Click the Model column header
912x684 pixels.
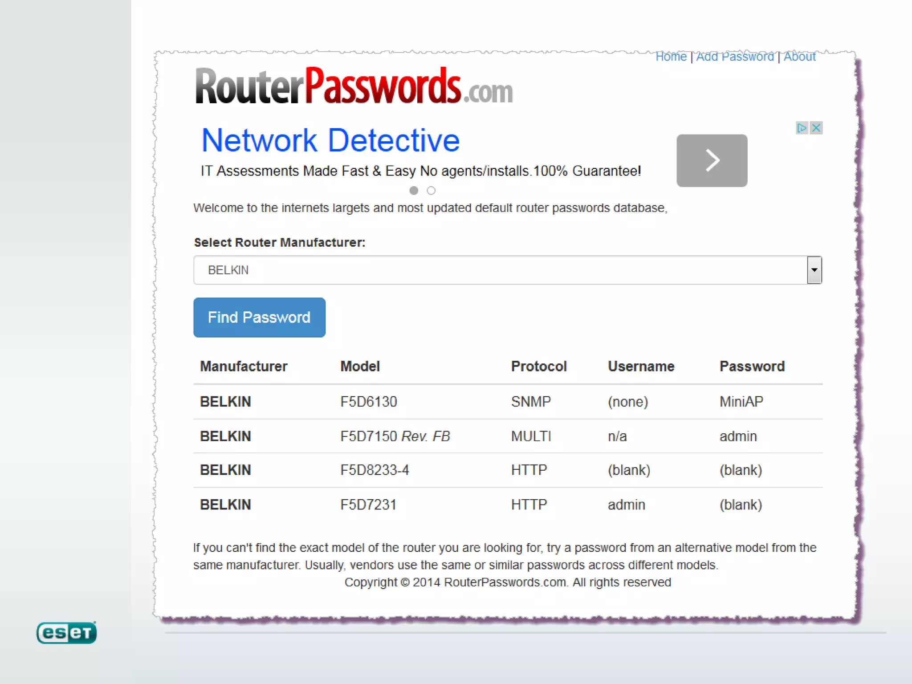[360, 366]
